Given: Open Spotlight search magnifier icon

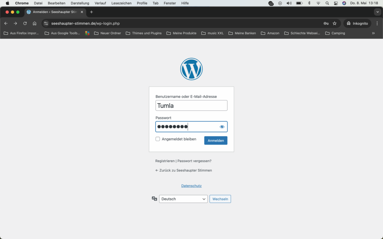Looking at the screenshot, I should (327, 3).
